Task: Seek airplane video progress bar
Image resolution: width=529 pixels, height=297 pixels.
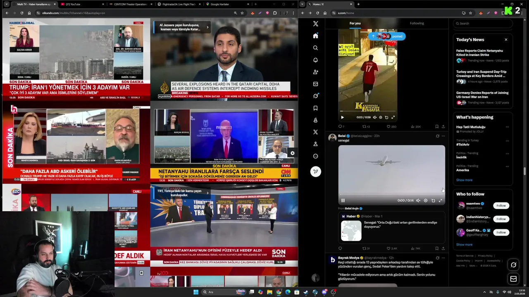Action: point(391,195)
